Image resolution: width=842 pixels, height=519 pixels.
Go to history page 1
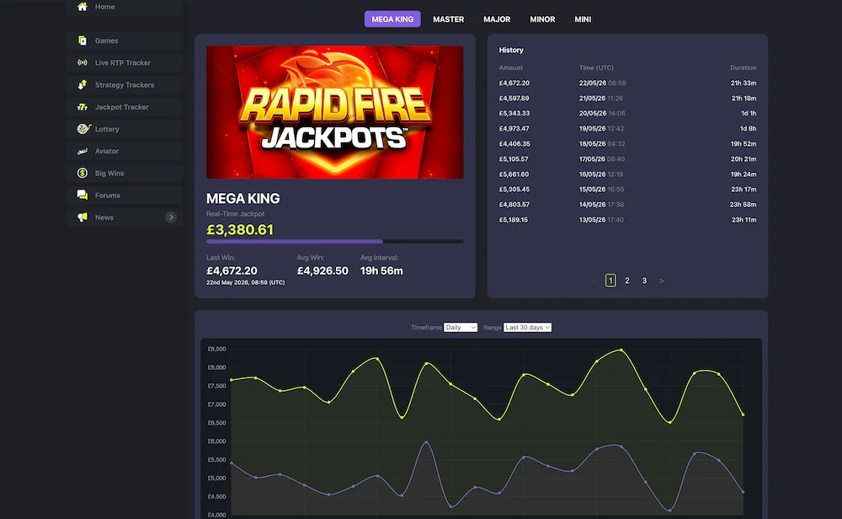click(x=610, y=281)
